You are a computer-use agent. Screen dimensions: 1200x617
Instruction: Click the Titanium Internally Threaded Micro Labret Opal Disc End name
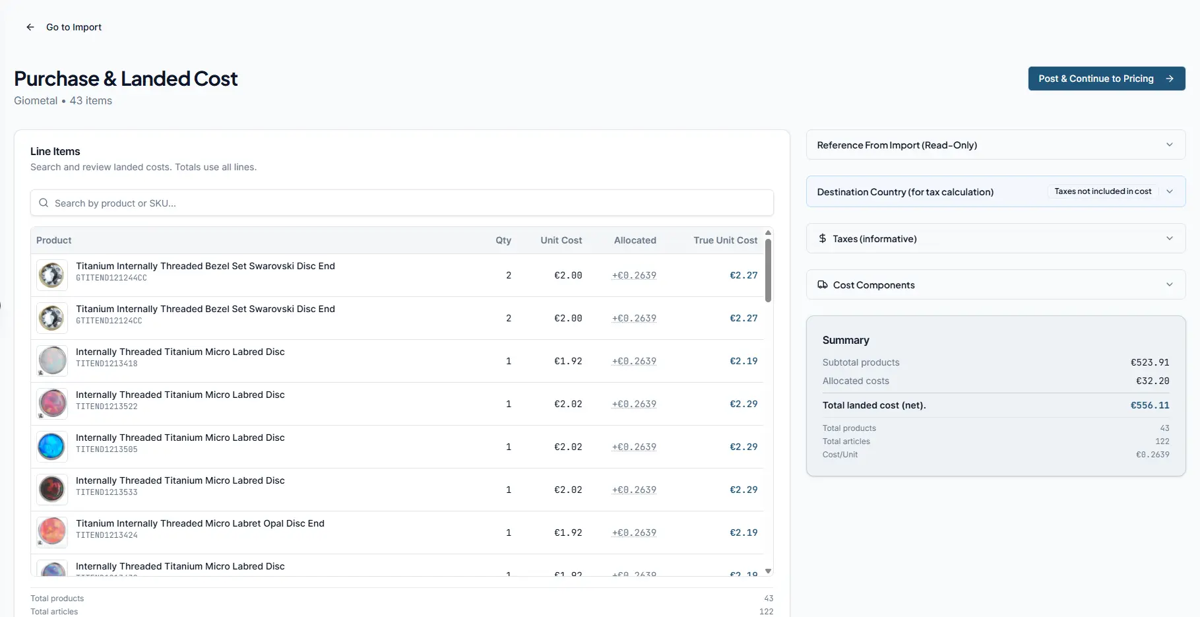pyautogui.click(x=200, y=523)
